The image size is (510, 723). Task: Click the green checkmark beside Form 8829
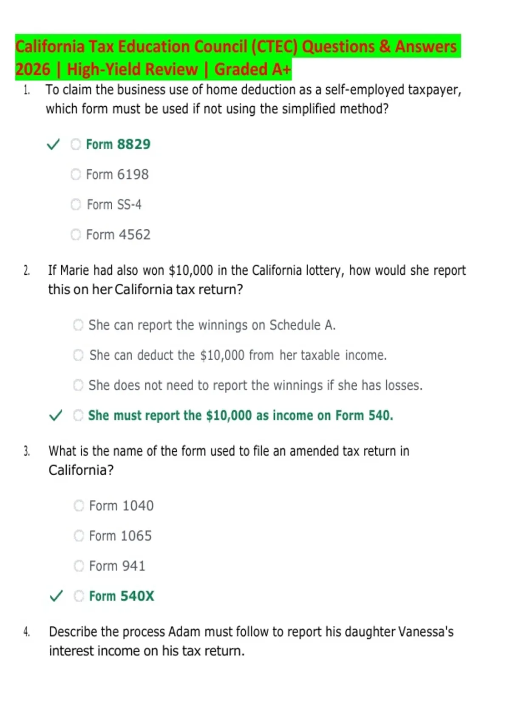[53, 144]
